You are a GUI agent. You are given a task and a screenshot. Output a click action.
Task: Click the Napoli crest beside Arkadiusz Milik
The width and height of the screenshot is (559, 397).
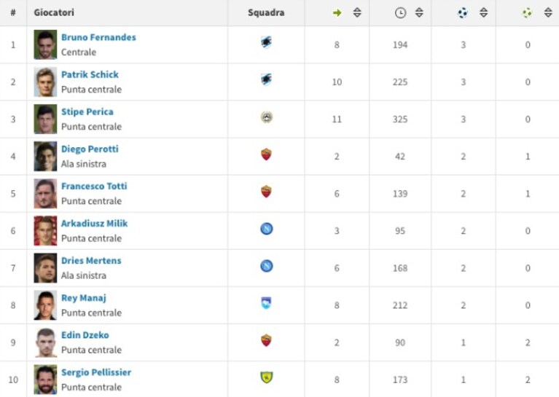coord(266,229)
